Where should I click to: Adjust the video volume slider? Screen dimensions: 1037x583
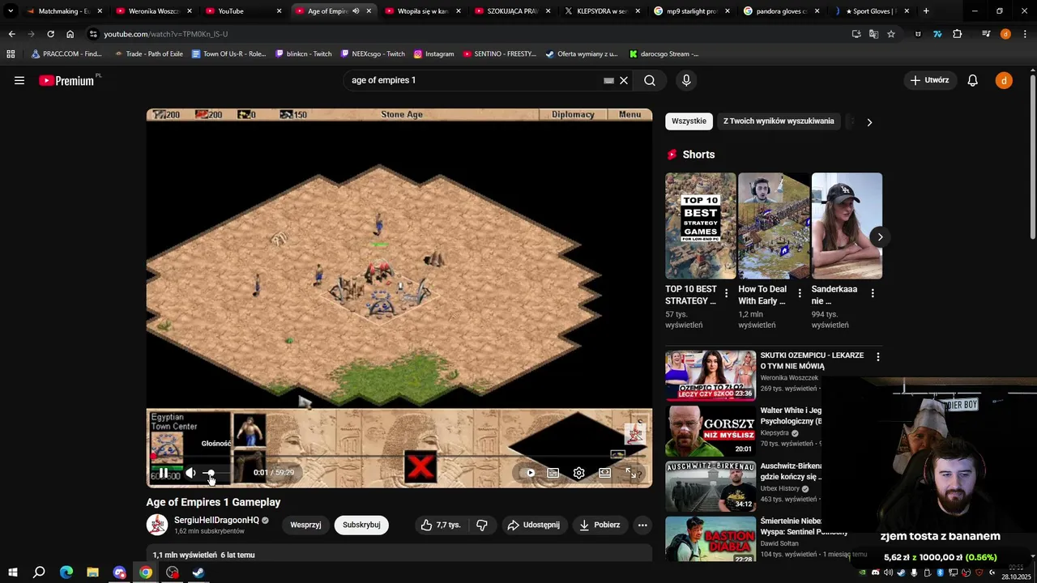(217, 473)
